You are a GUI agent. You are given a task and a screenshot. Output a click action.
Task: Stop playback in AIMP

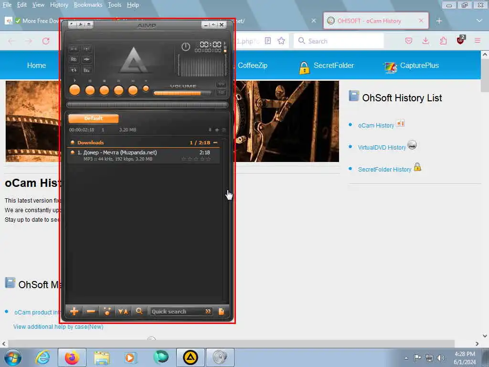(104, 90)
